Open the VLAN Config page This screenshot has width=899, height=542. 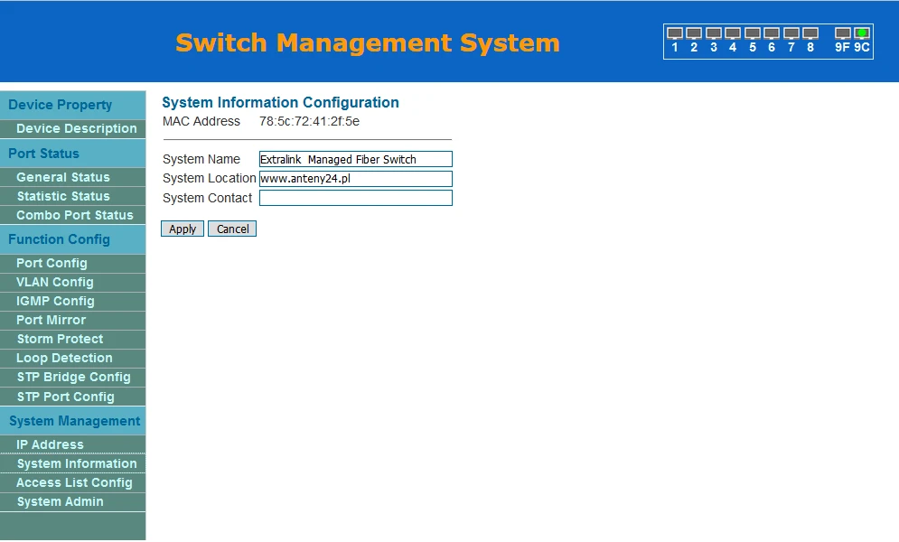click(x=54, y=282)
